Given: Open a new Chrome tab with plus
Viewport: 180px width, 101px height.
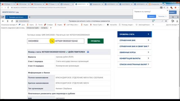Looking at the screenshot, I should tap(165, 4).
